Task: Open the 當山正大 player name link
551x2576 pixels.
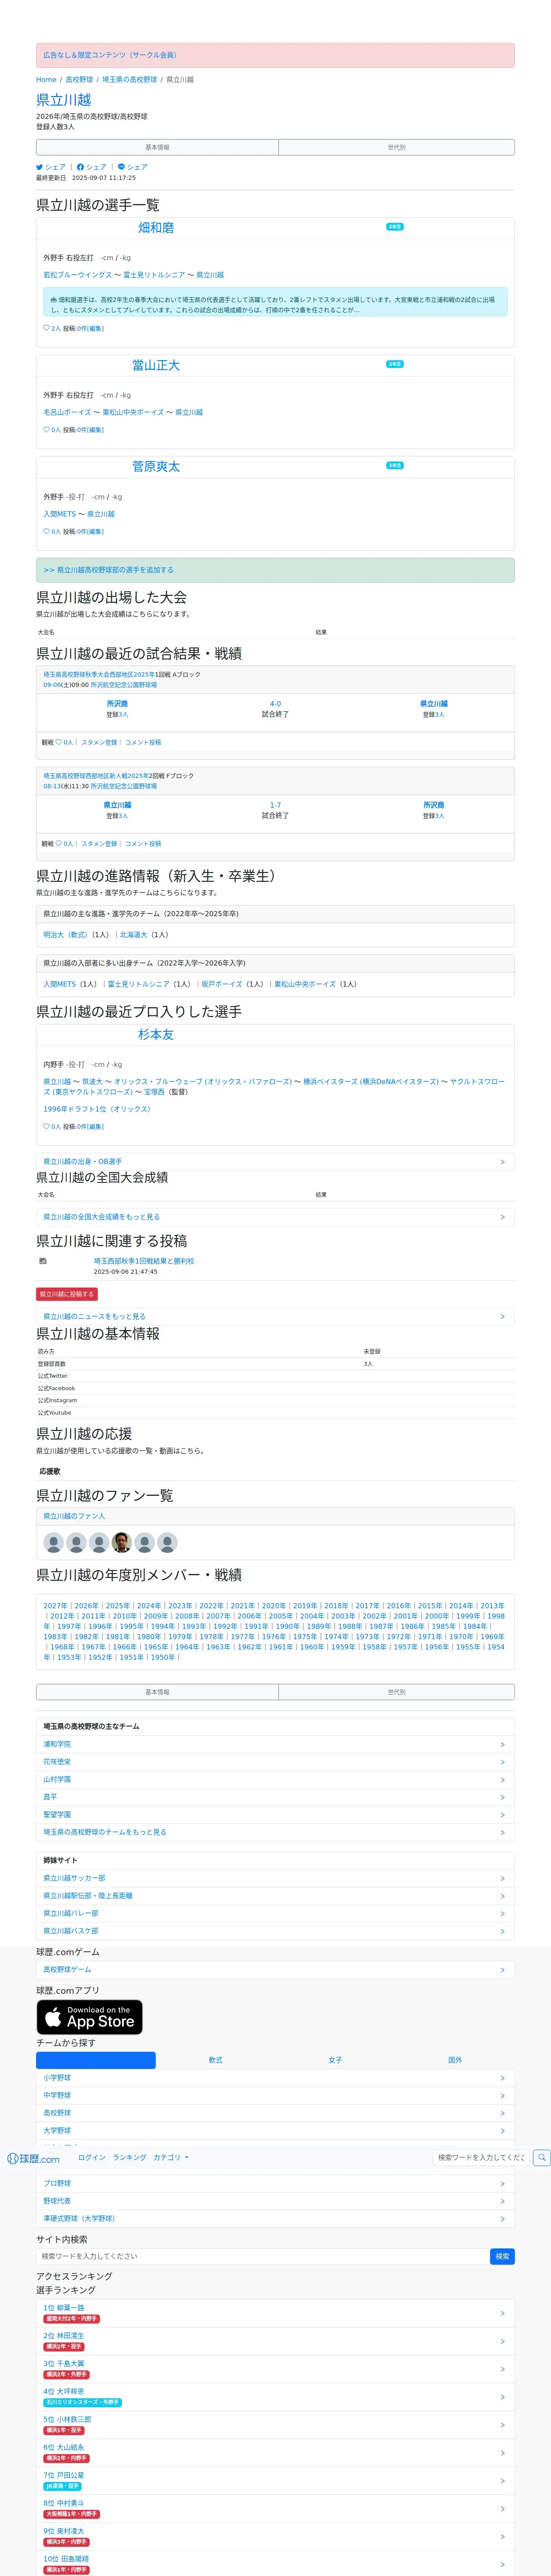Action: click(x=156, y=365)
